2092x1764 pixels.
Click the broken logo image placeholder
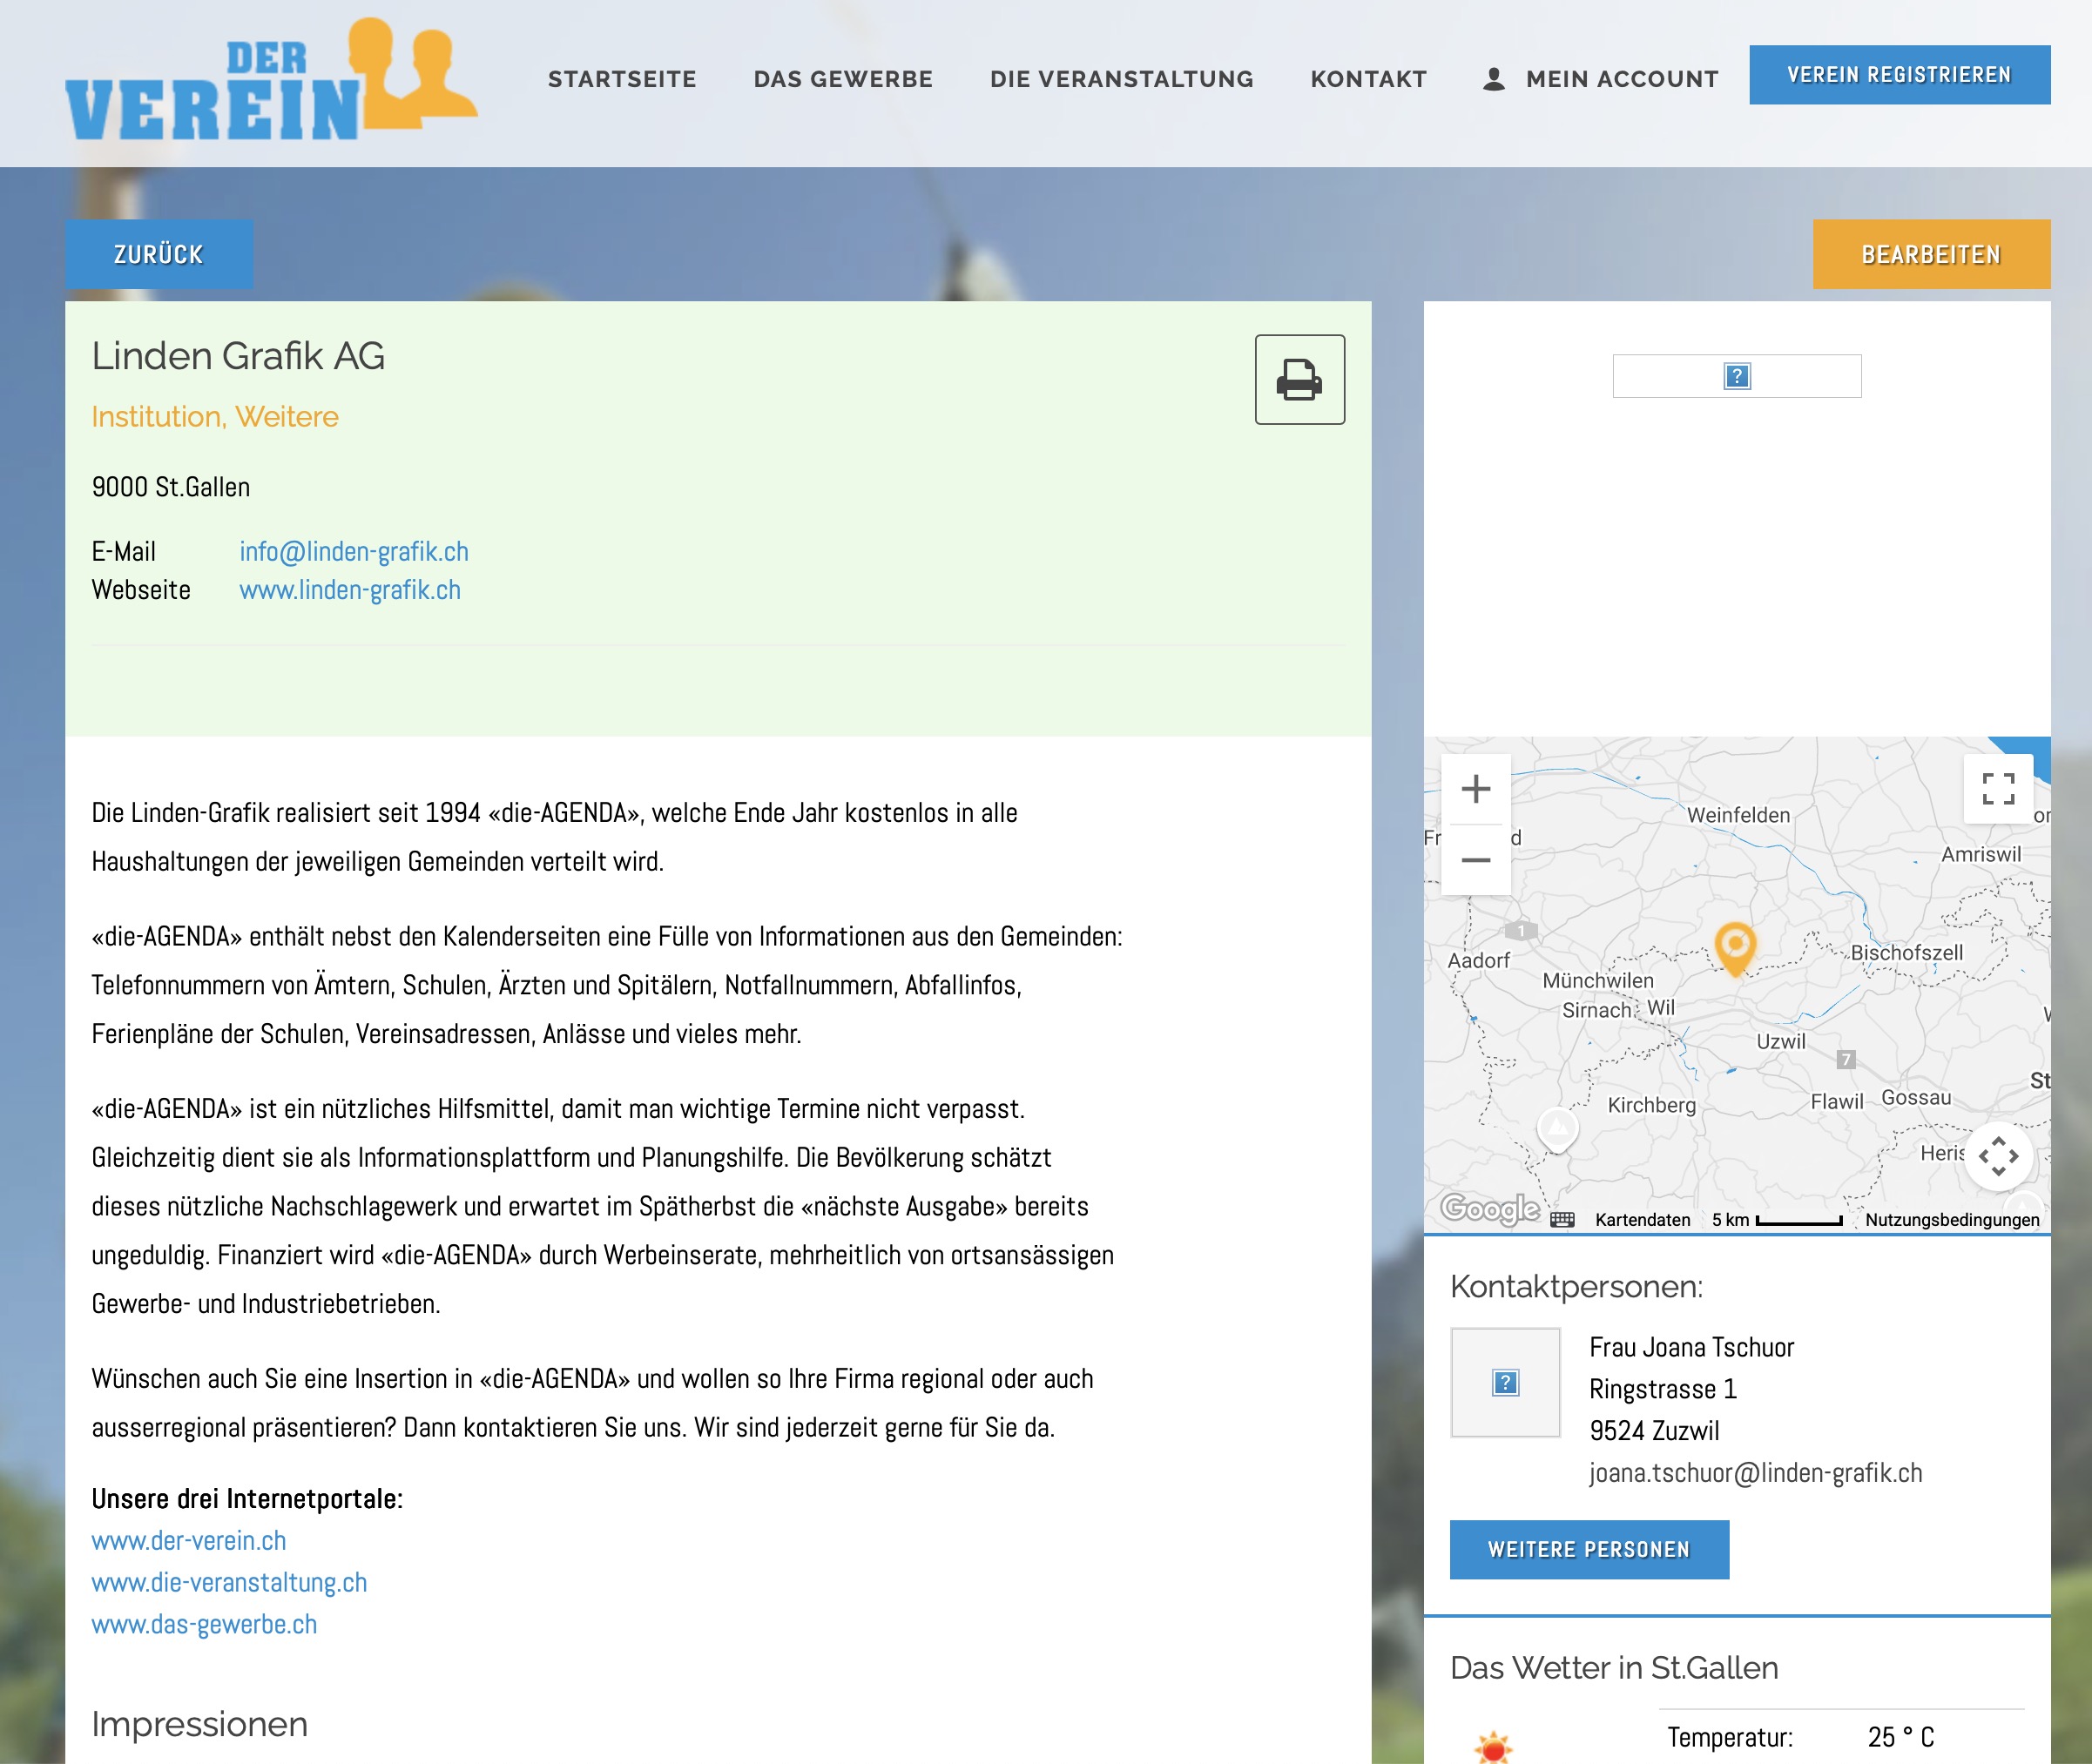pyautogui.click(x=1737, y=376)
